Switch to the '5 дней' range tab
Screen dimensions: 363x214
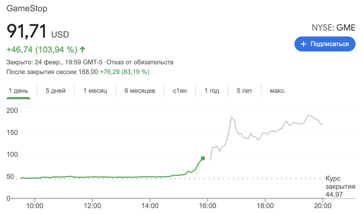[55, 91]
